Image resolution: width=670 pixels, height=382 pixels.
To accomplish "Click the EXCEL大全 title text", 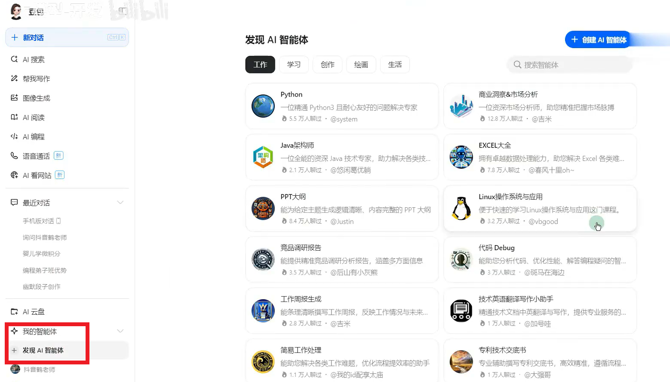I will (495, 146).
